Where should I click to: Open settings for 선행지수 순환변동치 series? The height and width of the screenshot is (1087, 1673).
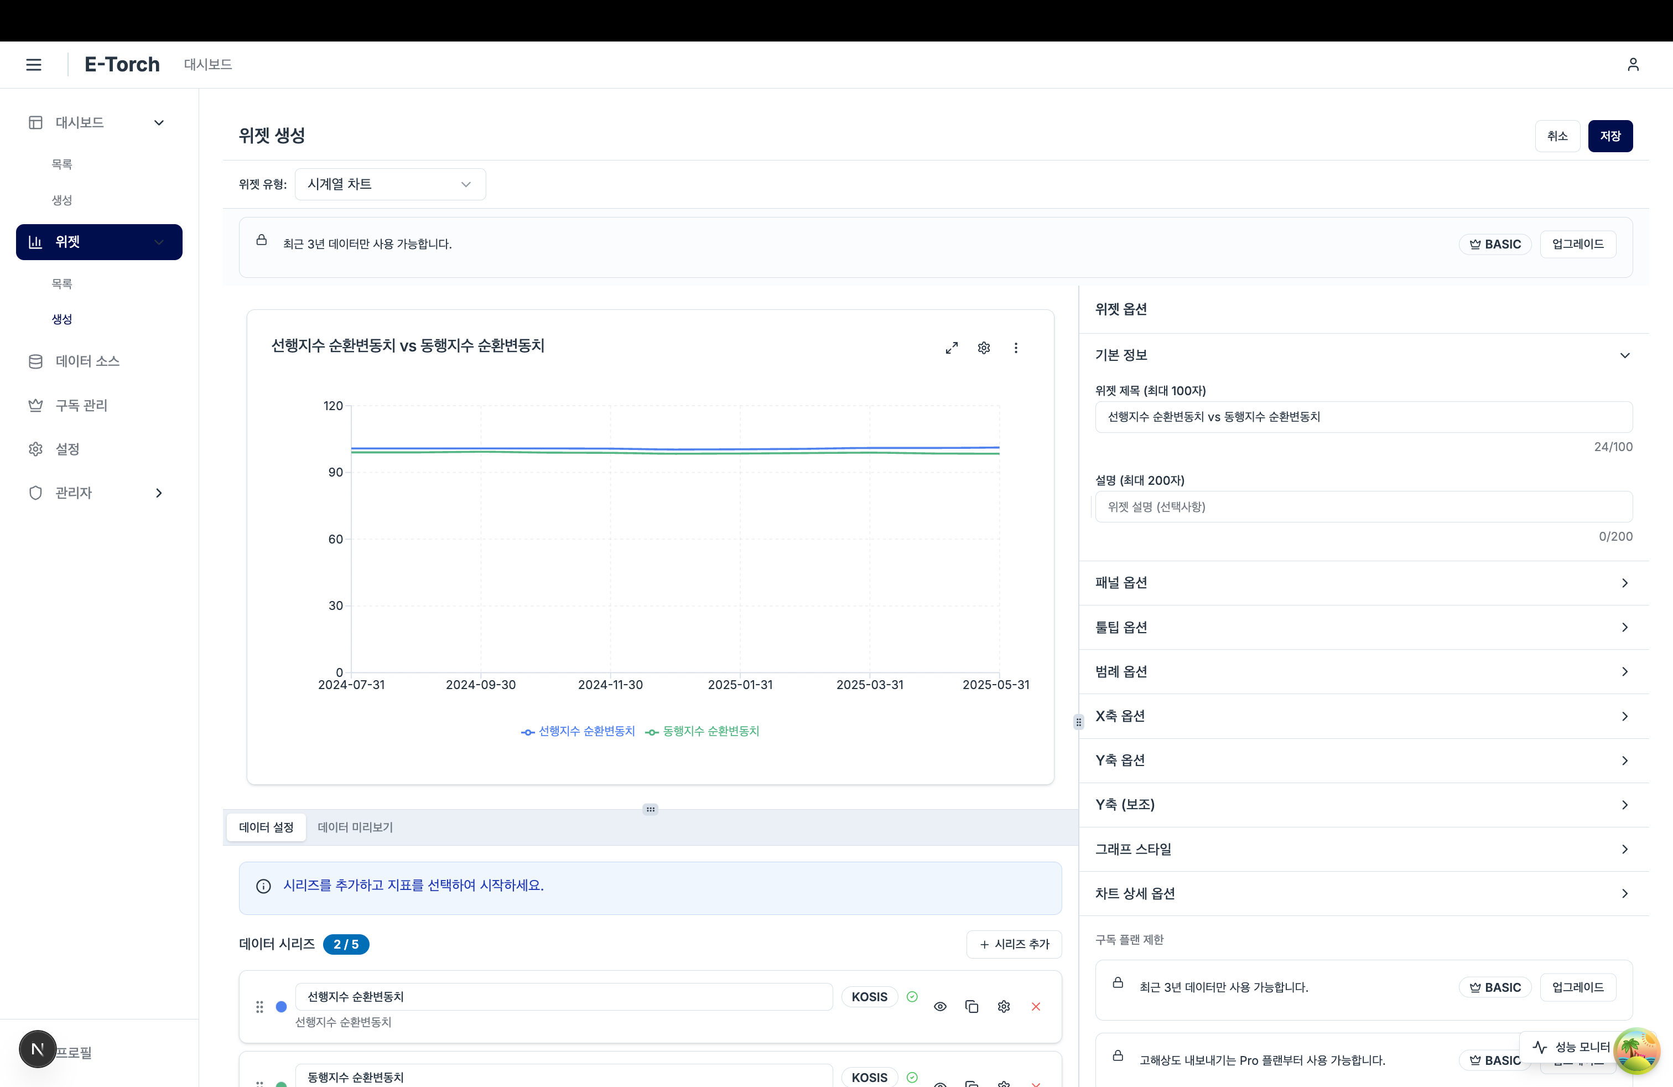pyautogui.click(x=1003, y=1006)
